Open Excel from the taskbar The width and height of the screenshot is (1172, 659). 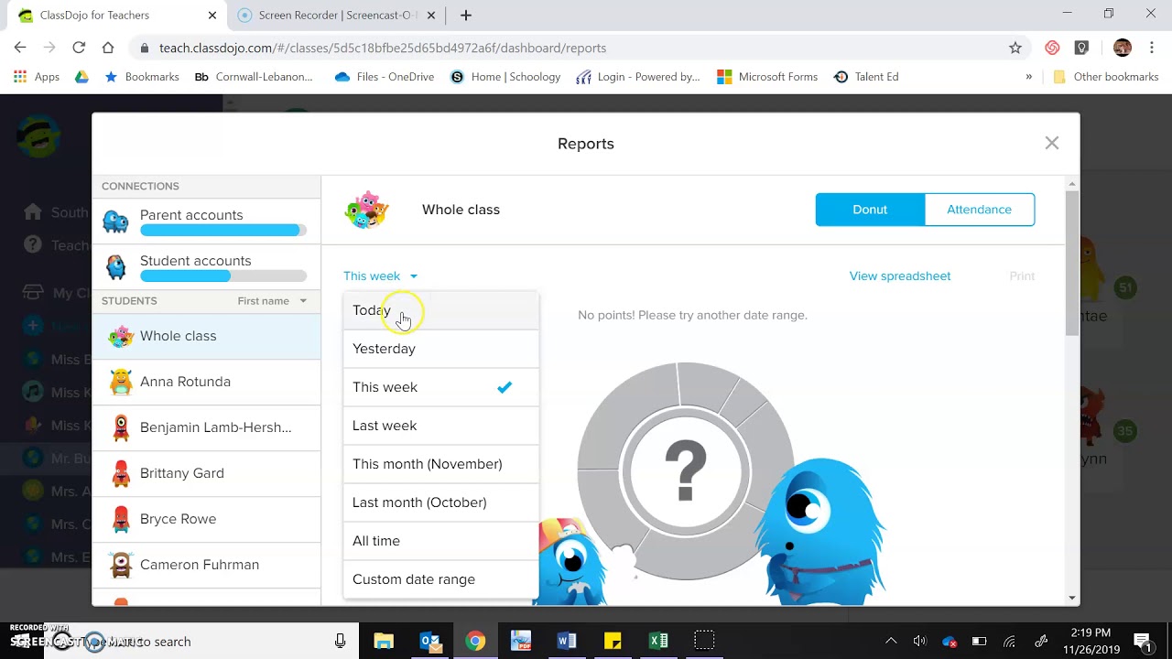click(657, 641)
